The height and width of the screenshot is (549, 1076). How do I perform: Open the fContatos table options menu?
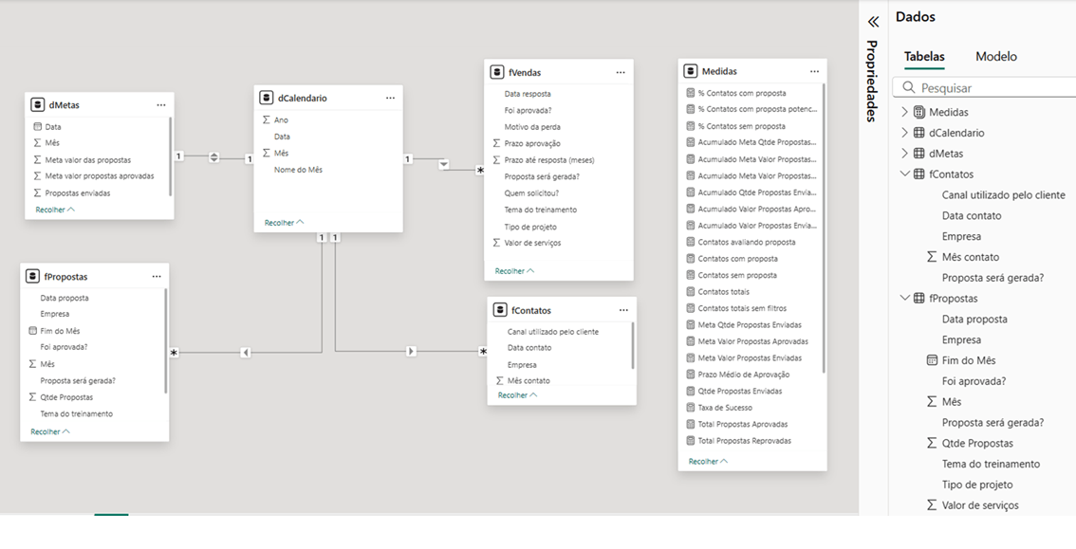click(x=623, y=310)
